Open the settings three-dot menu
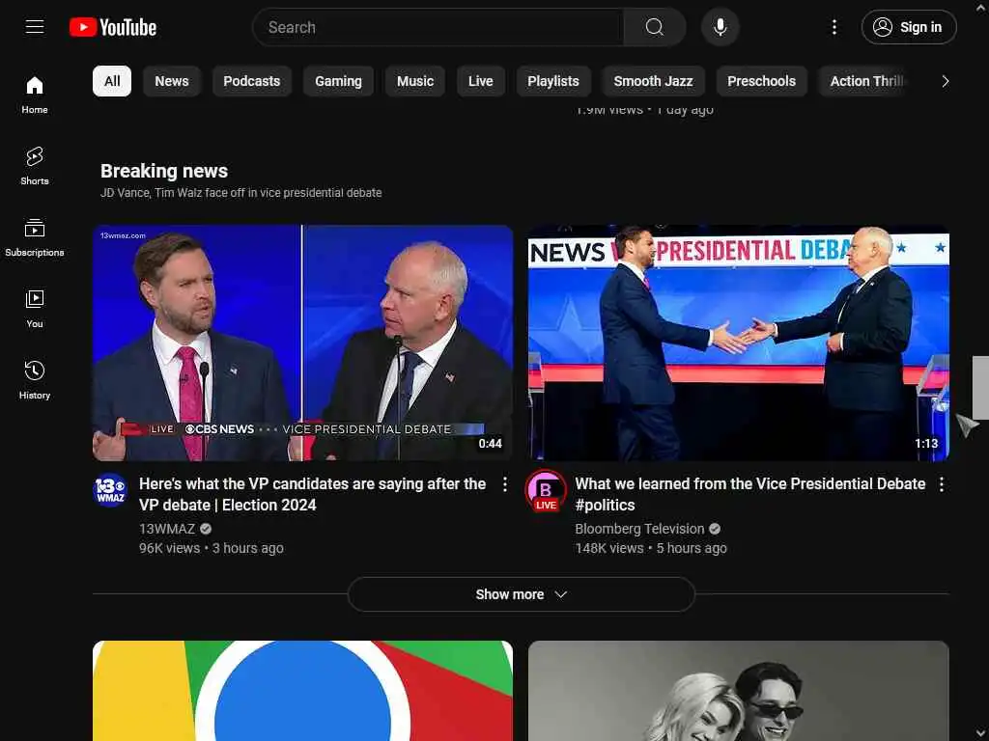 (834, 27)
